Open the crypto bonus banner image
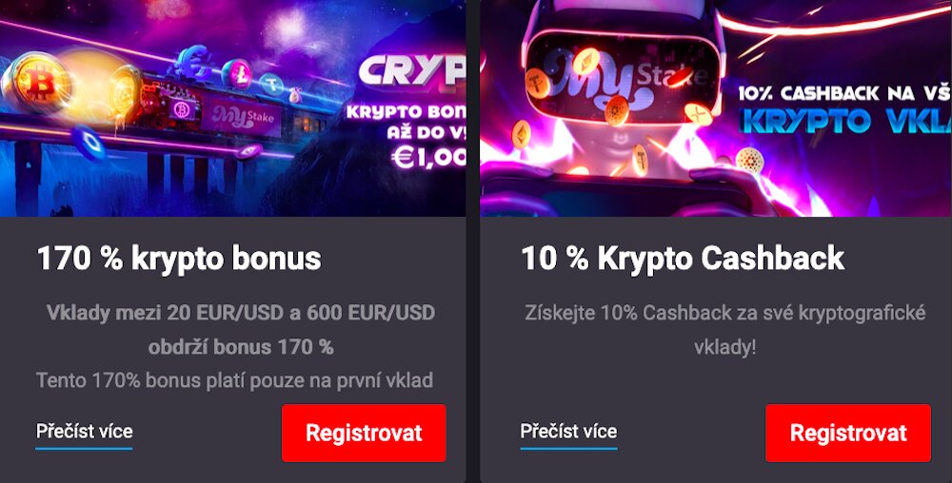Screen dimensions: 952x483 pos(232,107)
